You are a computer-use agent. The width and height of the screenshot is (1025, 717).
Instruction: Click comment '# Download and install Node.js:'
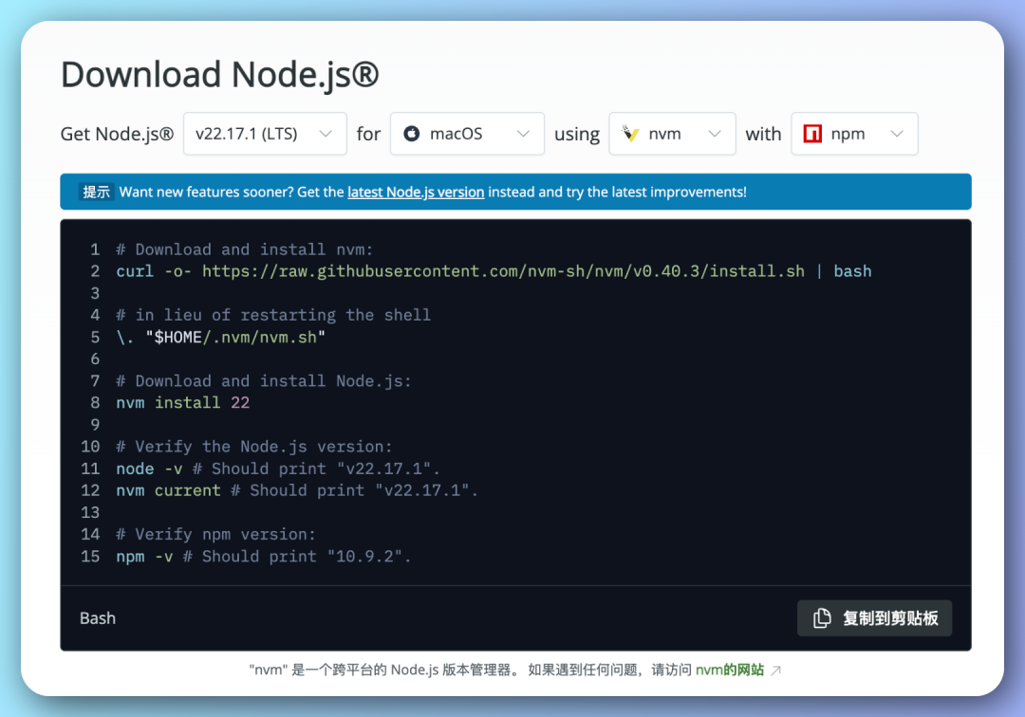coord(264,380)
